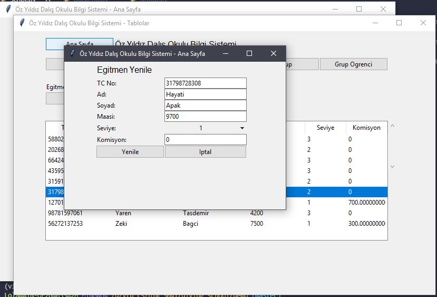Focus the TC No input field

[x=206, y=83]
